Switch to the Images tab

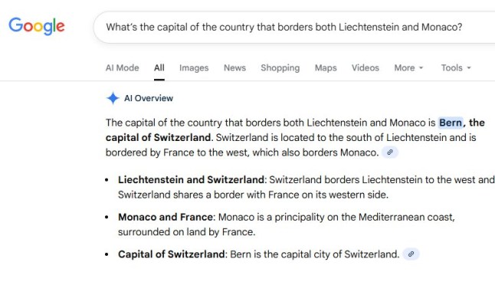pyautogui.click(x=194, y=67)
